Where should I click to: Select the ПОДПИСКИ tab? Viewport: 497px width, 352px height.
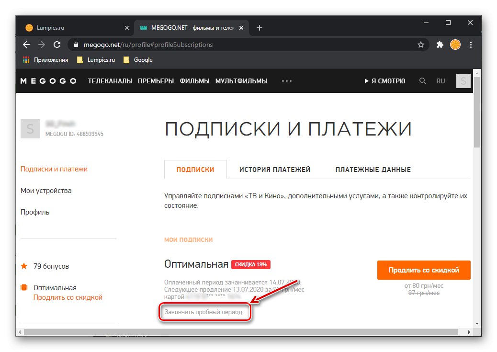(195, 170)
